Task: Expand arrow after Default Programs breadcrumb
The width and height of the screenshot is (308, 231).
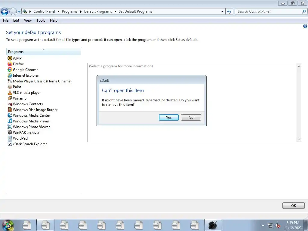Action: (115, 12)
